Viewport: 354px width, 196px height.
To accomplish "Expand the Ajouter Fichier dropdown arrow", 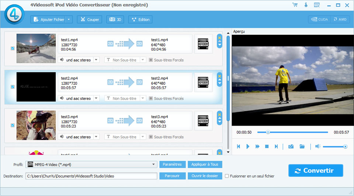I will 69,20.
